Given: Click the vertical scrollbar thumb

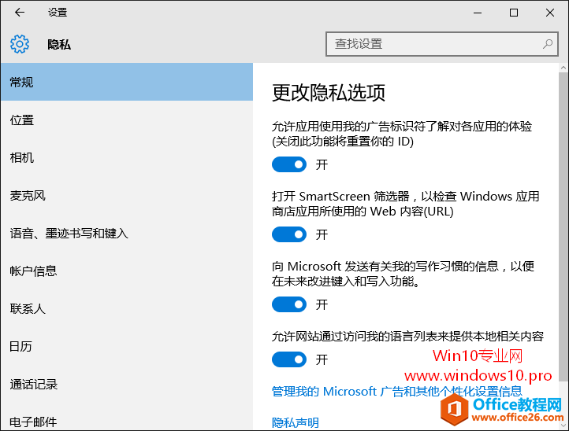Looking at the screenshot, I should point(563,227).
